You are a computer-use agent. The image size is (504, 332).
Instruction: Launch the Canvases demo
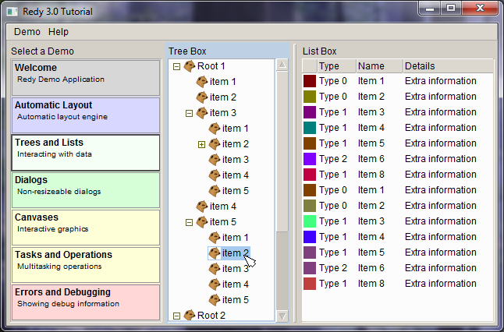86,228
